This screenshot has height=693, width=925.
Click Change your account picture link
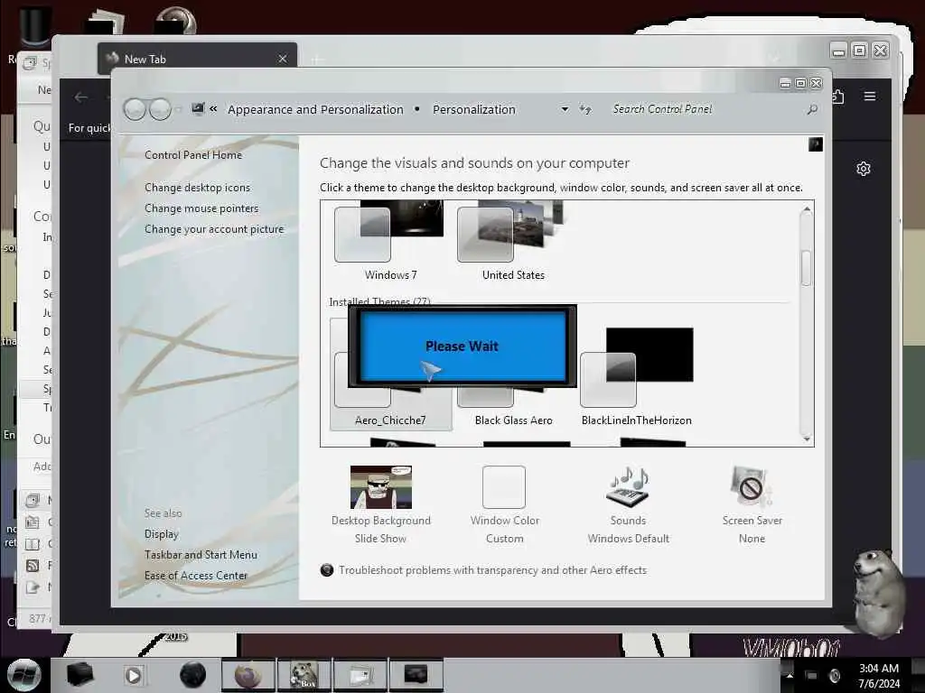214,229
